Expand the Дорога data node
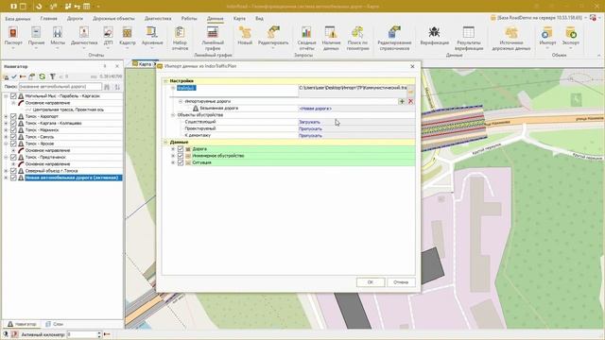Viewport: 605px width, 340px height. (x=173, y=149)
